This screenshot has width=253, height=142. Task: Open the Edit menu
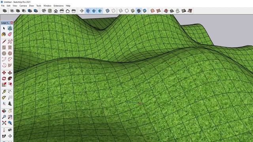click(9, 6)
